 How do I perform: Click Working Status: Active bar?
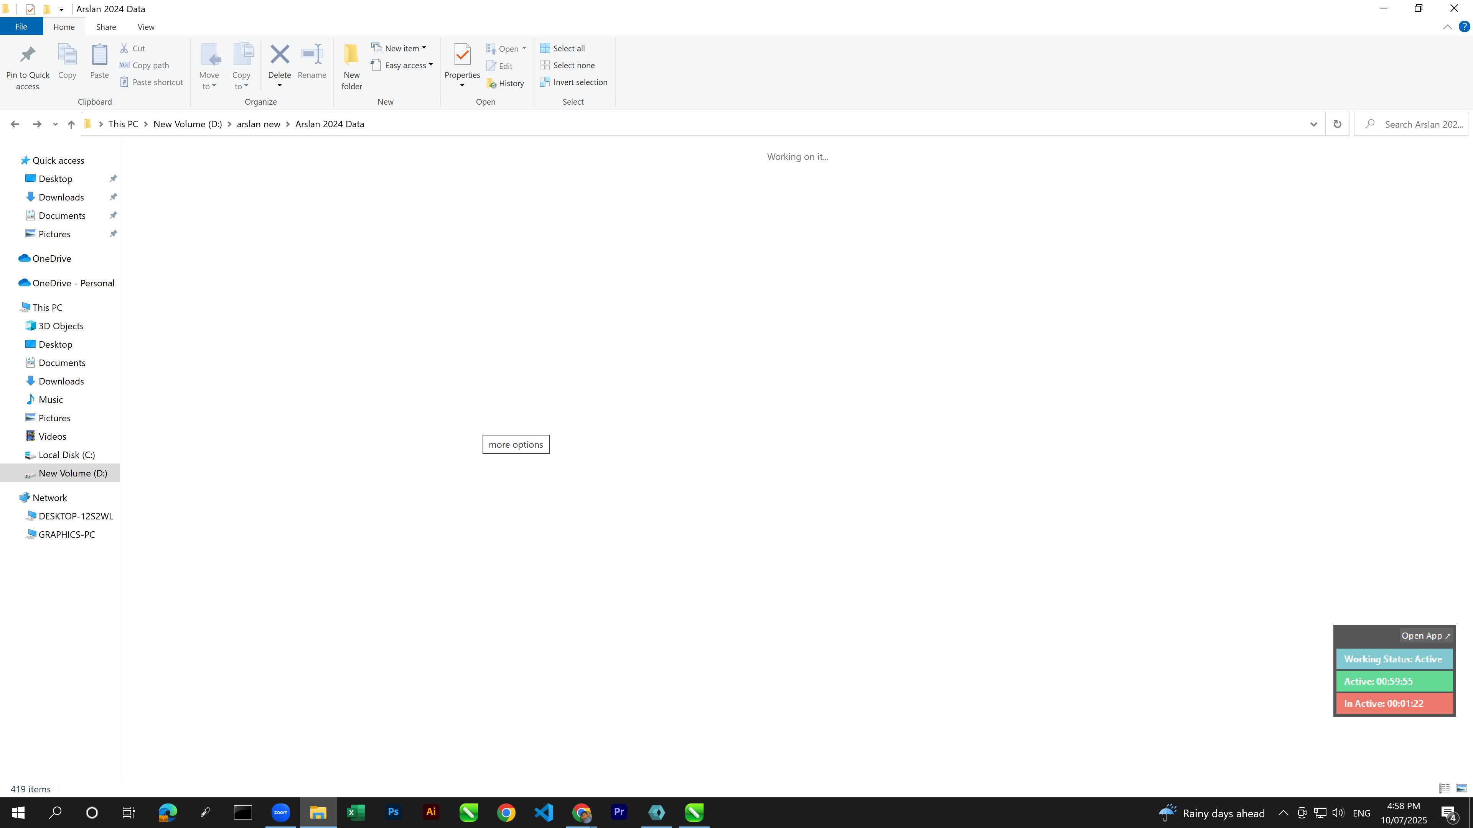click(x=1394, y=659)
